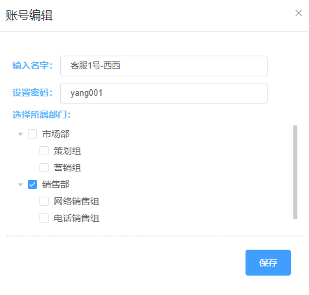Select the 销售部 tree label
The image size is (309, 295).
pos(56,184)
